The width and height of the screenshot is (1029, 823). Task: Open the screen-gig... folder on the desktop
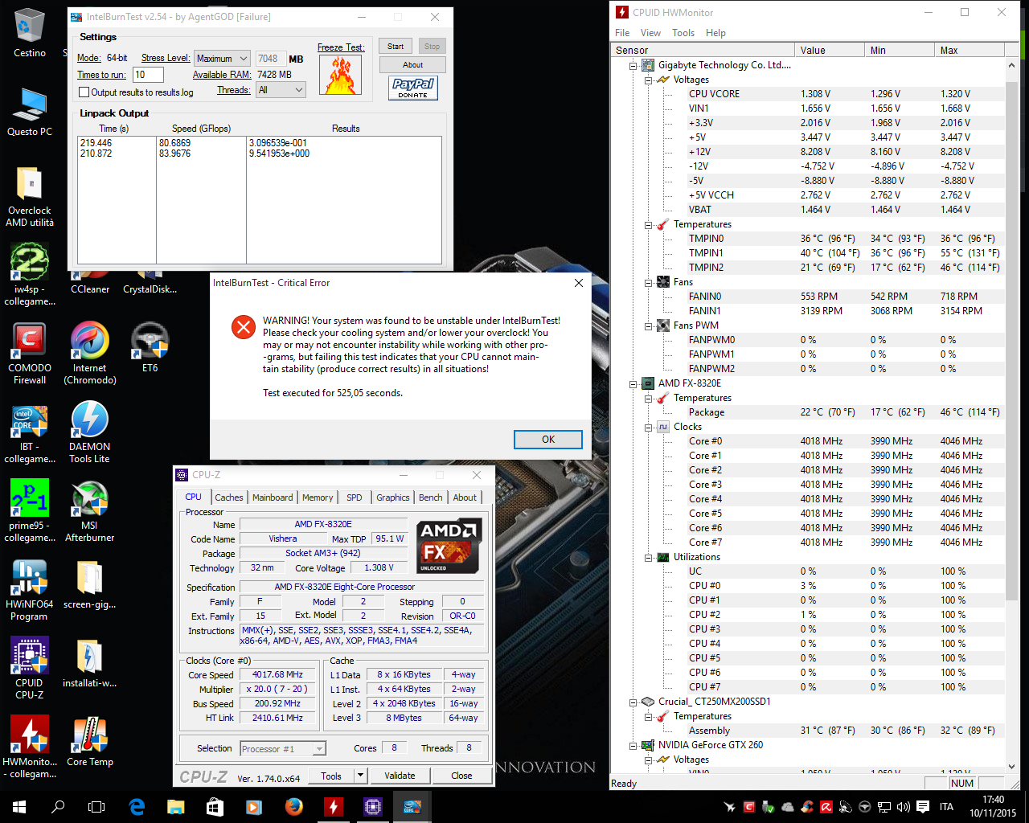[x=90, y=583]
